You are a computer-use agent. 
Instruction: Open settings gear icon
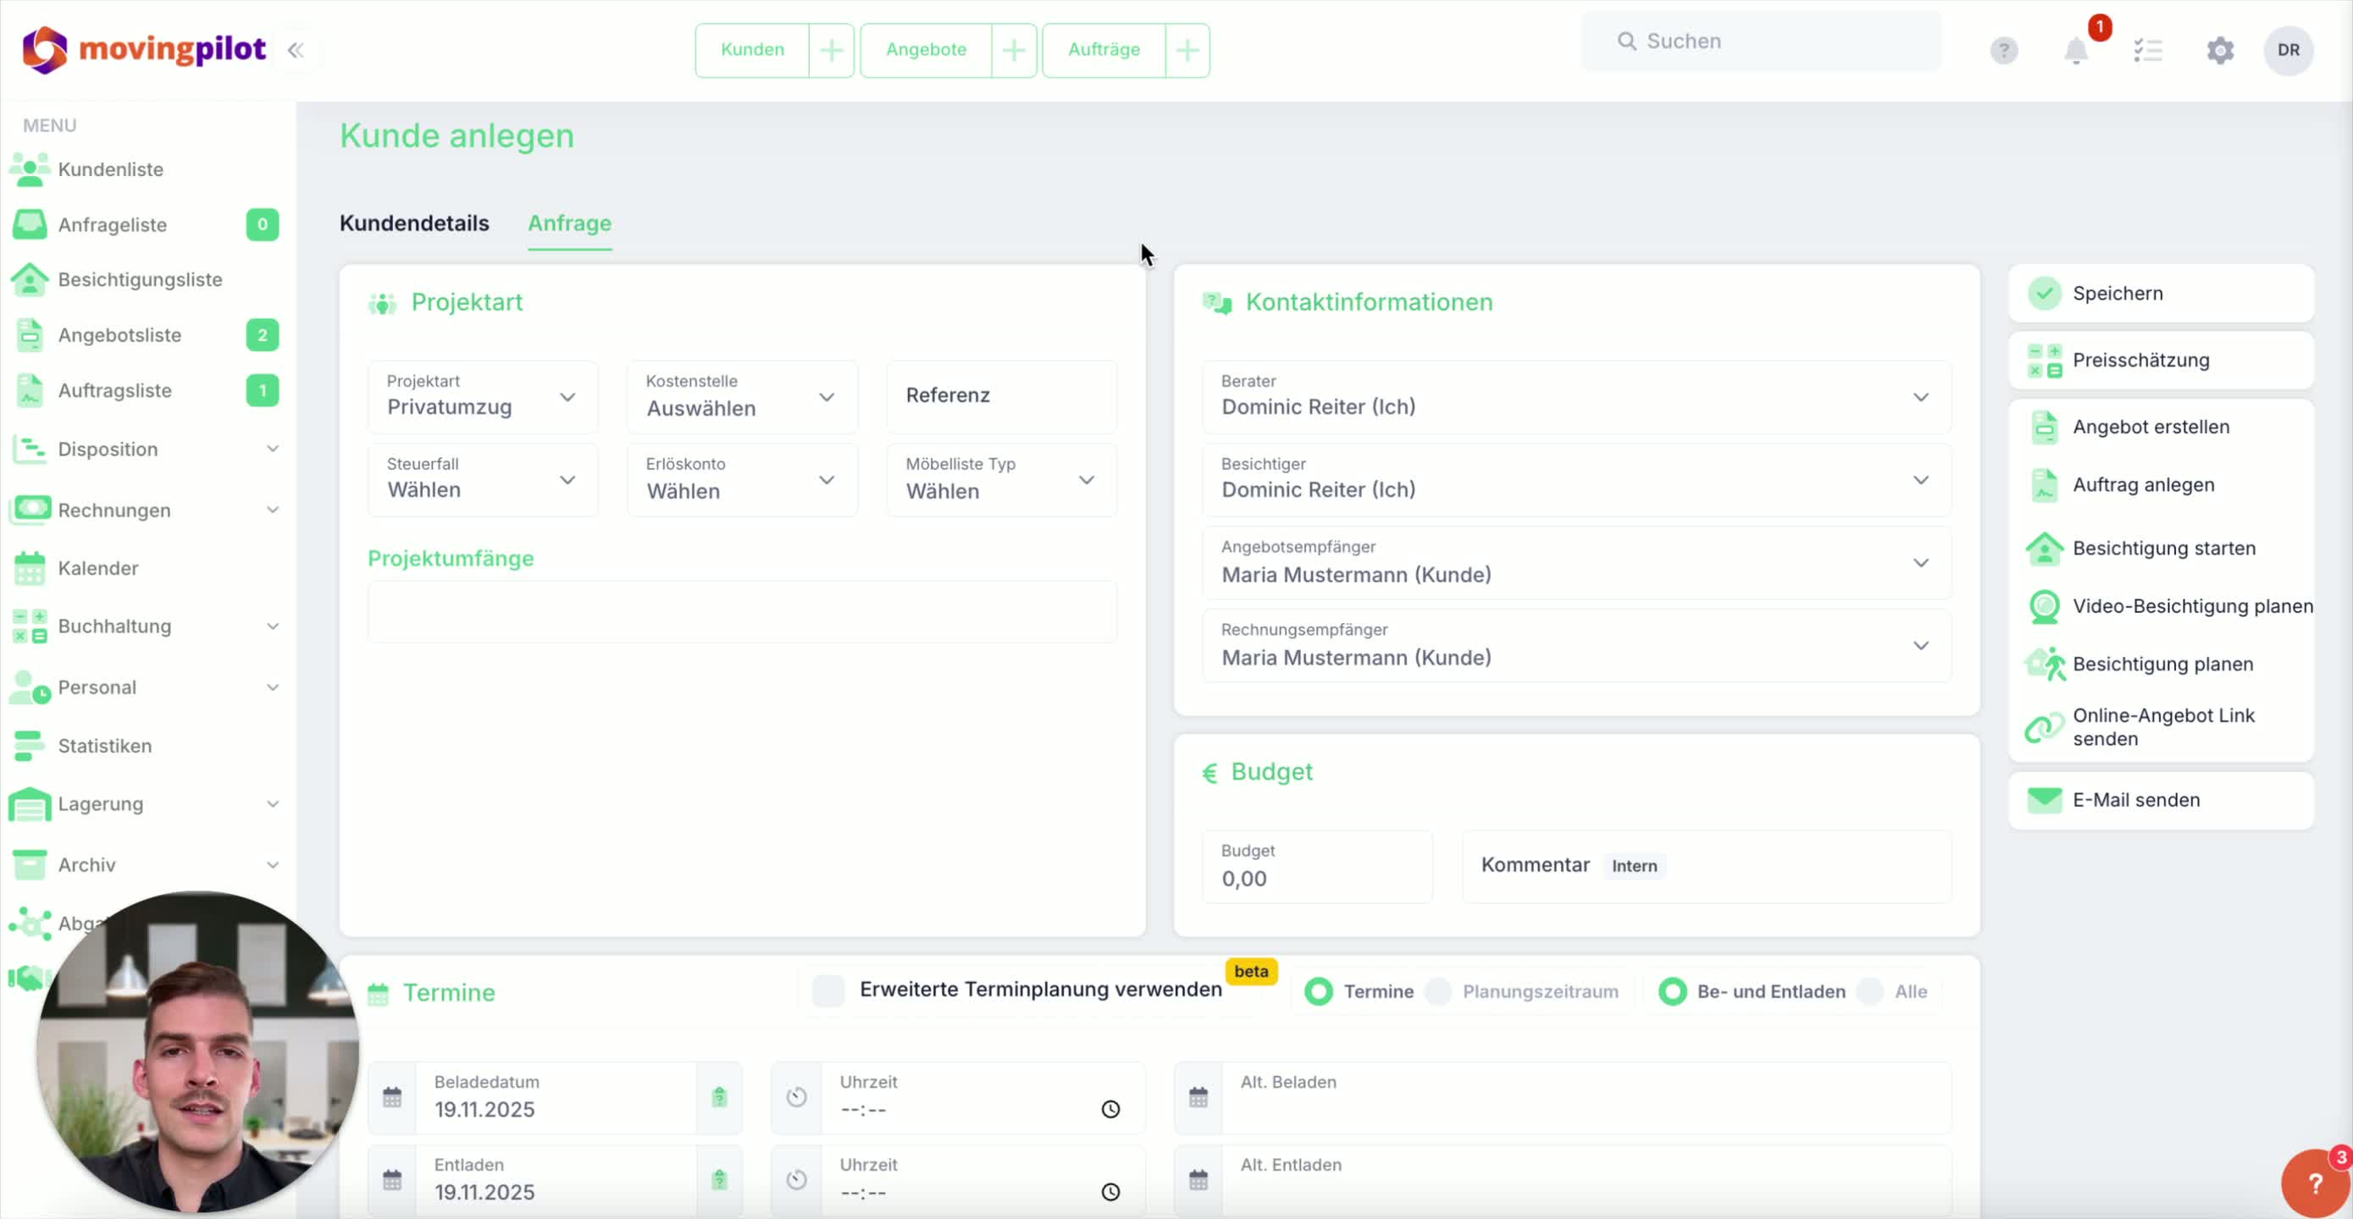click(x=2221, y=50)
